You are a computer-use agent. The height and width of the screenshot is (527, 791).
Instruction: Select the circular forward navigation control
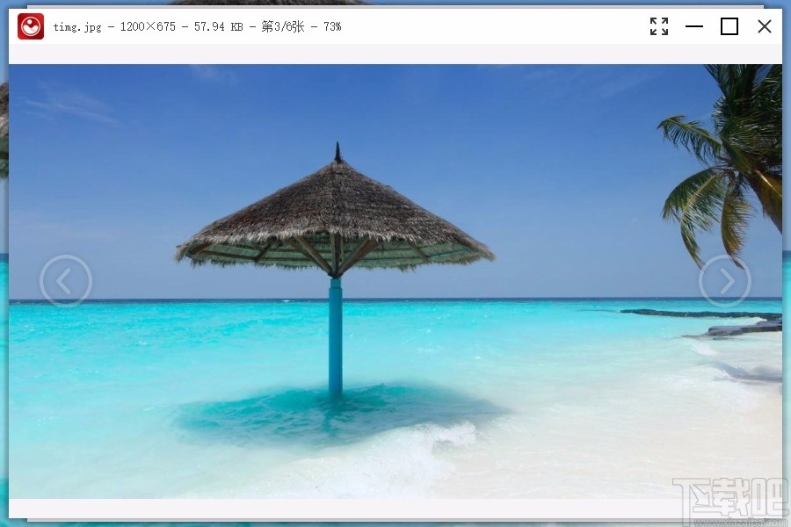726,281
